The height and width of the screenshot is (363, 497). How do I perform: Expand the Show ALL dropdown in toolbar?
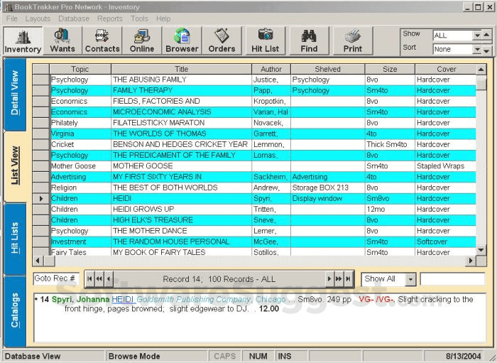[476, 36]
